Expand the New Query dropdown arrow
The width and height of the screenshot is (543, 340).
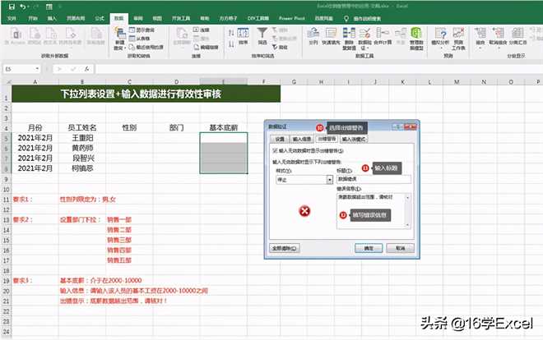pos(119,48)
